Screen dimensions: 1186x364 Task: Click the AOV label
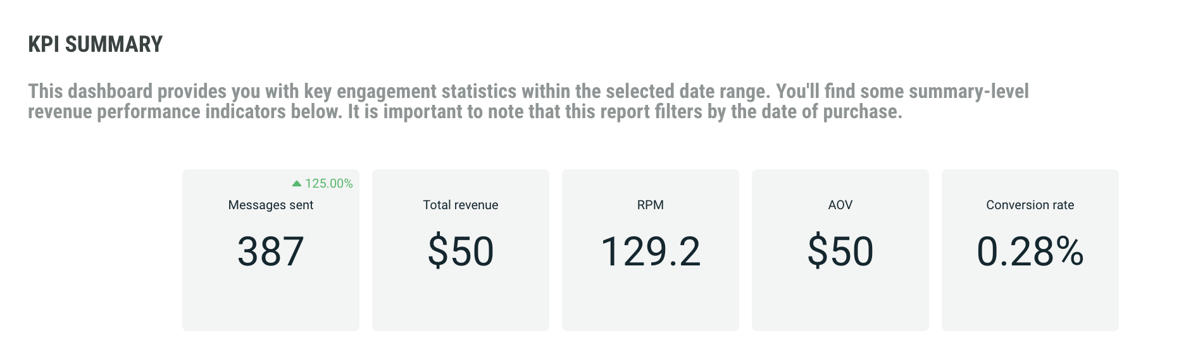tap(840, 205)
